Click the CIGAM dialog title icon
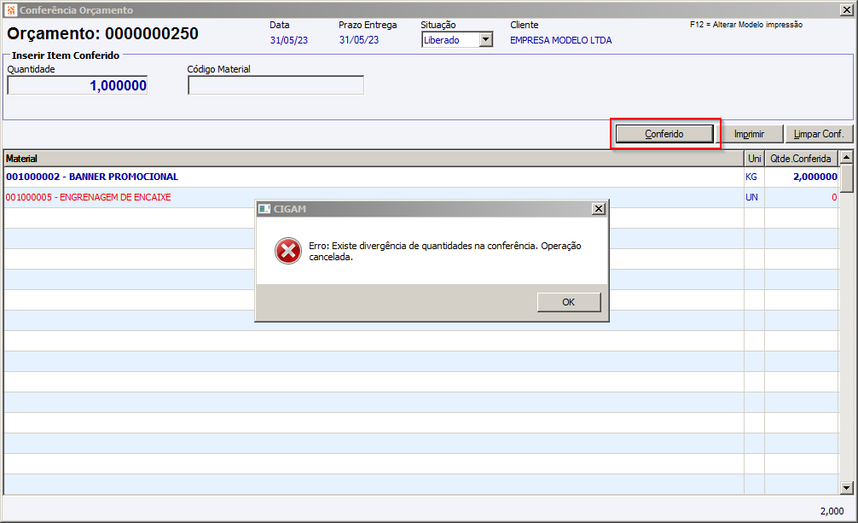Image resolution: width=858 pixels, height=523 pixels. tap(264, 209)
